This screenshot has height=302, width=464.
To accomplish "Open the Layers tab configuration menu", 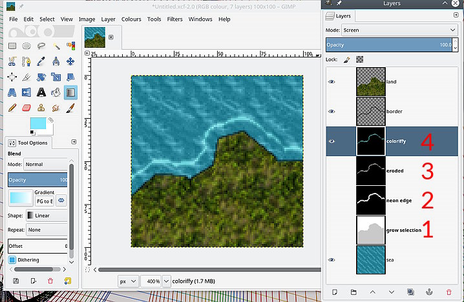I will coord(456,15).
